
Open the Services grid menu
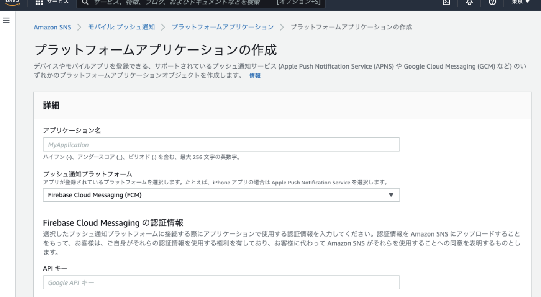point(39,2)
